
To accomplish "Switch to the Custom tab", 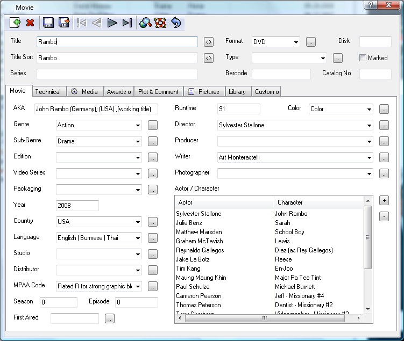I will click(x=266, y=92).
